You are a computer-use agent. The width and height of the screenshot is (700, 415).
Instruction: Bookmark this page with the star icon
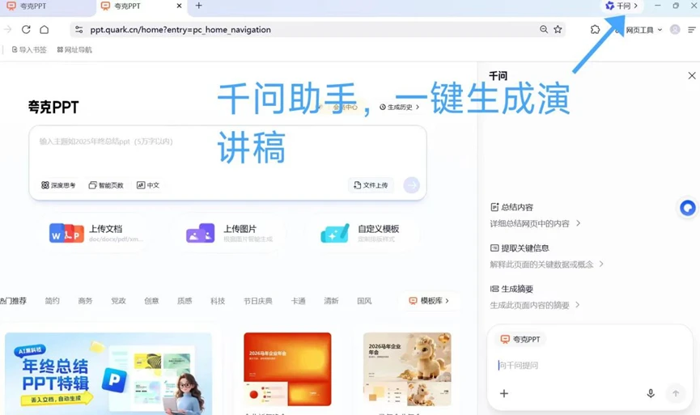click(x=558, y=29)
